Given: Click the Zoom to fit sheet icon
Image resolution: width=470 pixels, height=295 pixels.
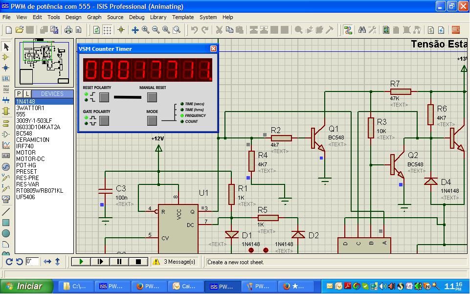Looking at the screenshot, I should tap(166, 30).
